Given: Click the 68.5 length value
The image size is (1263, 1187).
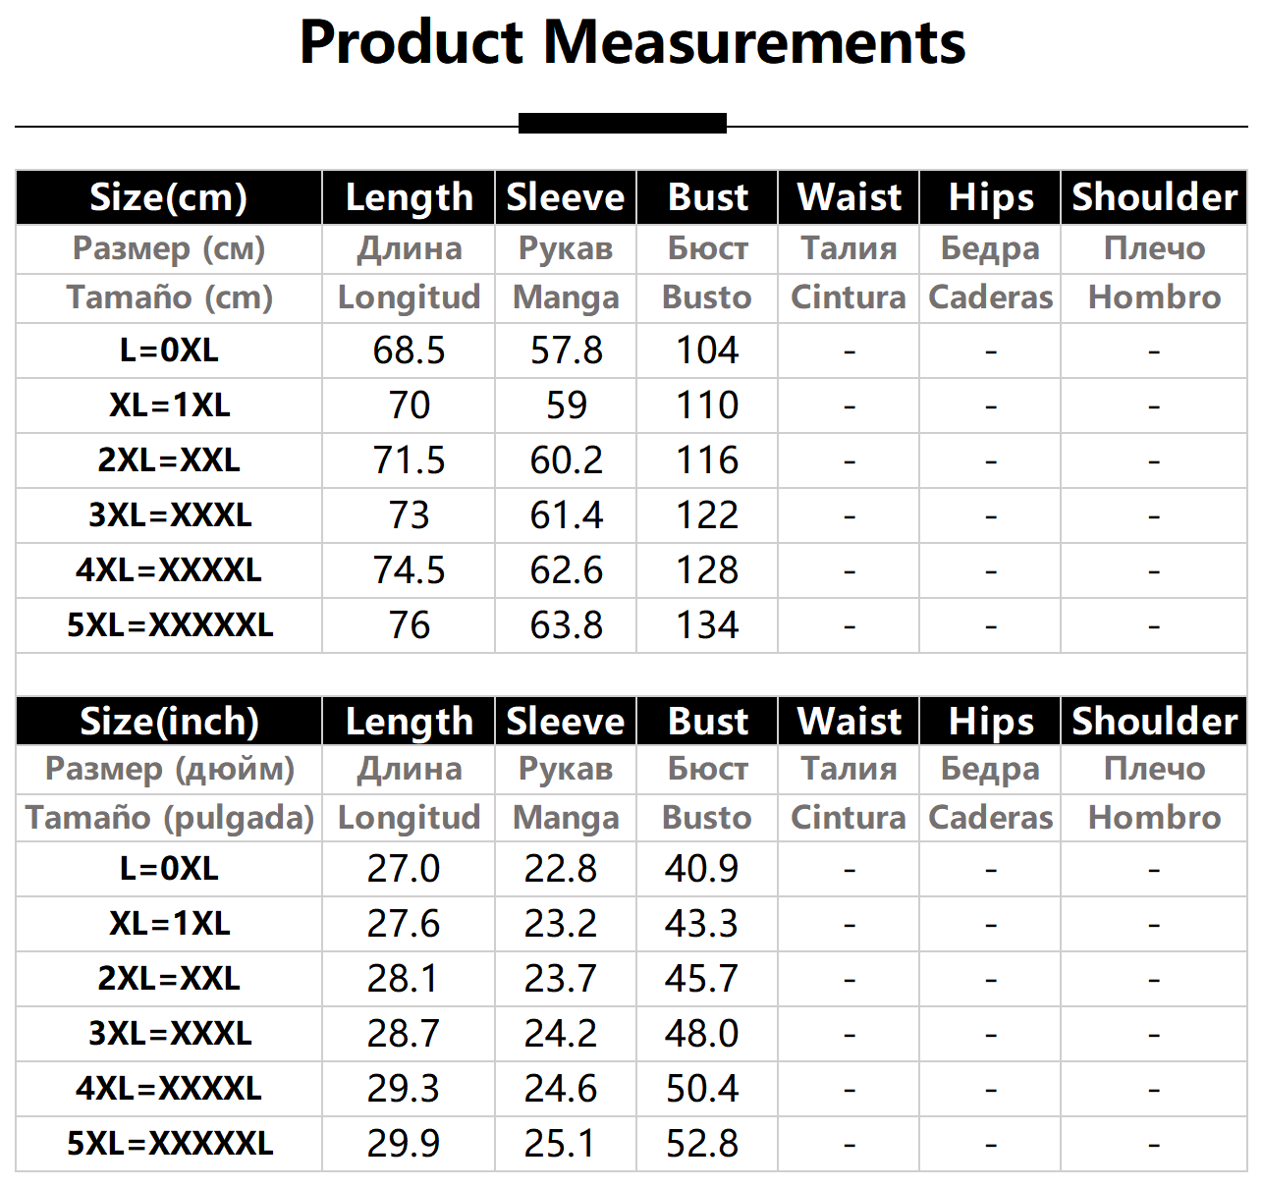Looking at the screenshot, I should pos(409,351).
